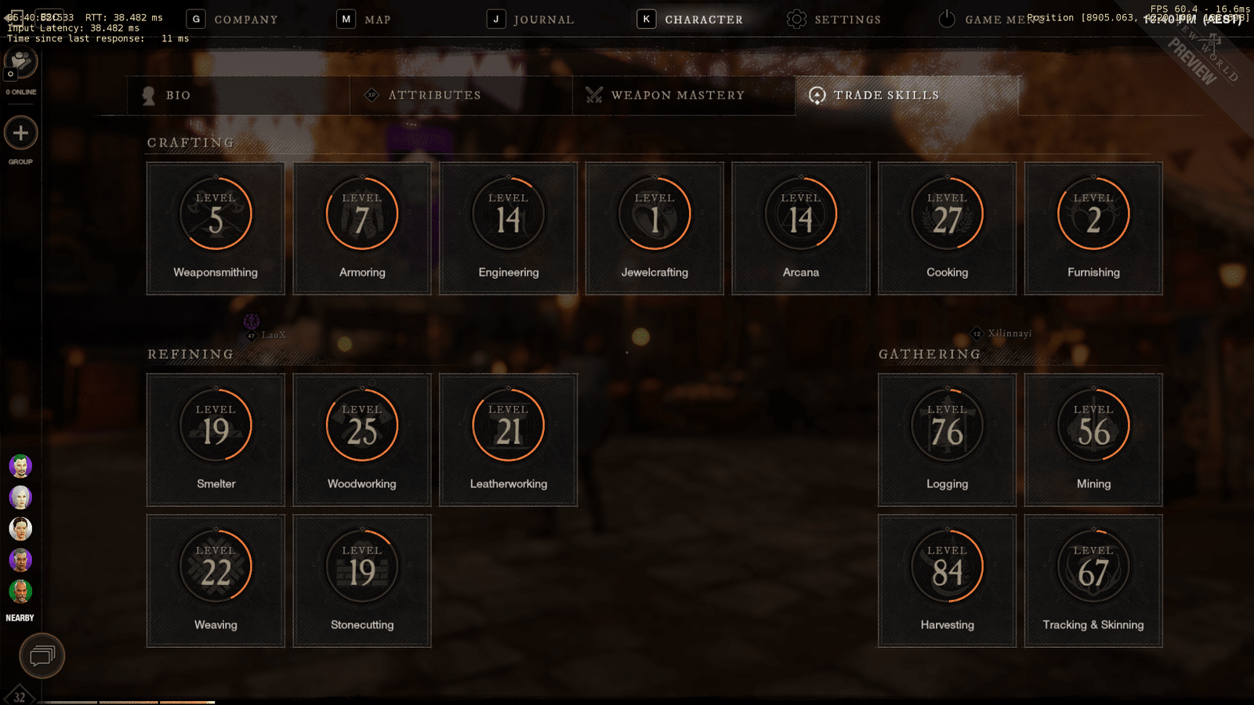Select the Logging level 76 gathering icon
The height and width of the screenshot is (705, 1254).
click(x=947, y=425)
